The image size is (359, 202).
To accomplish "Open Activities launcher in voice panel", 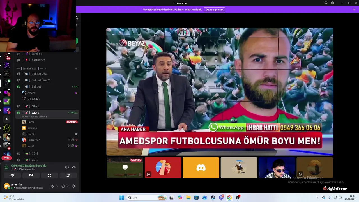I will click(x=49, y=175).
